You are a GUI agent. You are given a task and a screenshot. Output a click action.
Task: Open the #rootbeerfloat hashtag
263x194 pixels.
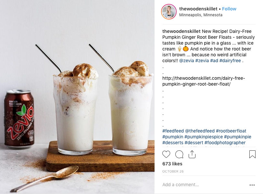click(x=231, y=131)
